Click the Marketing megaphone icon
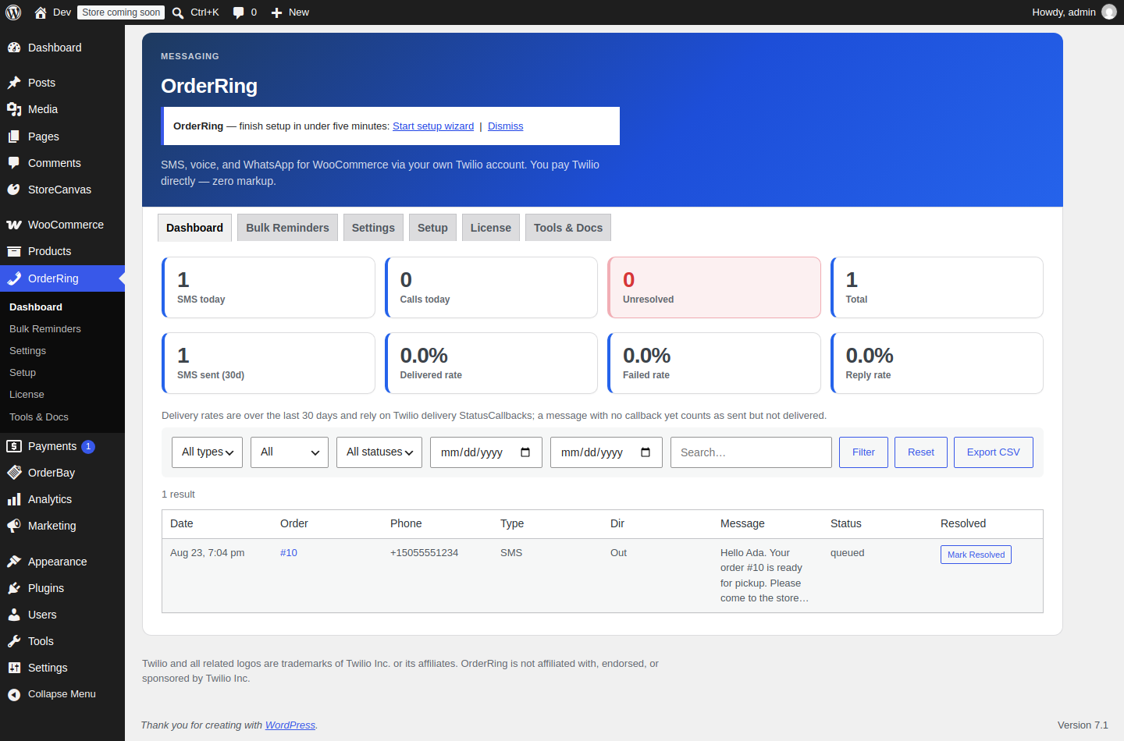The image size is (1124, 741). tap(14, 526)
